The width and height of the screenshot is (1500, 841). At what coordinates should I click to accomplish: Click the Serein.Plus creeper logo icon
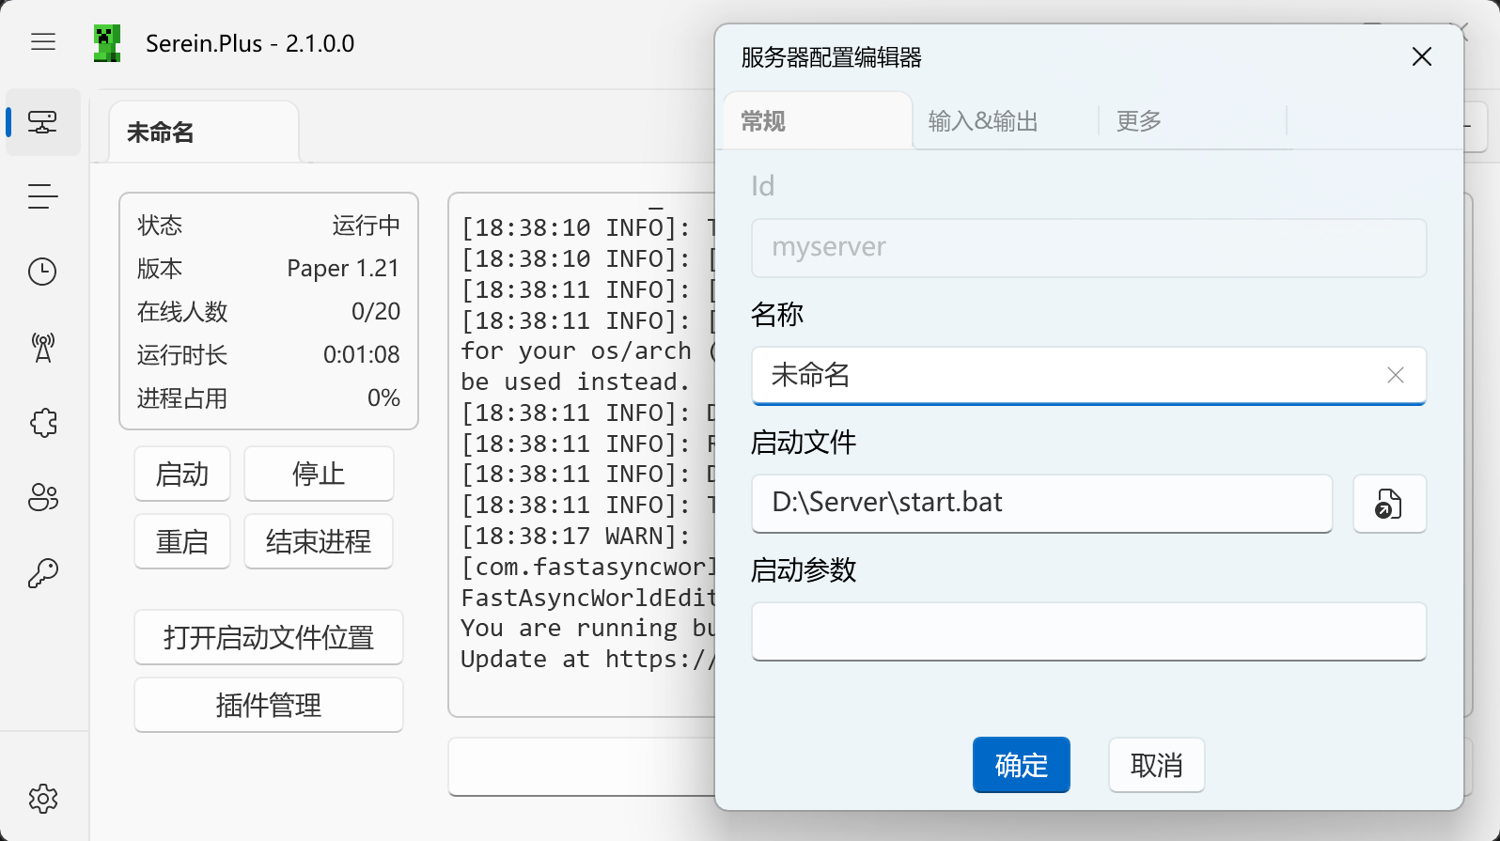pos(107,43)
